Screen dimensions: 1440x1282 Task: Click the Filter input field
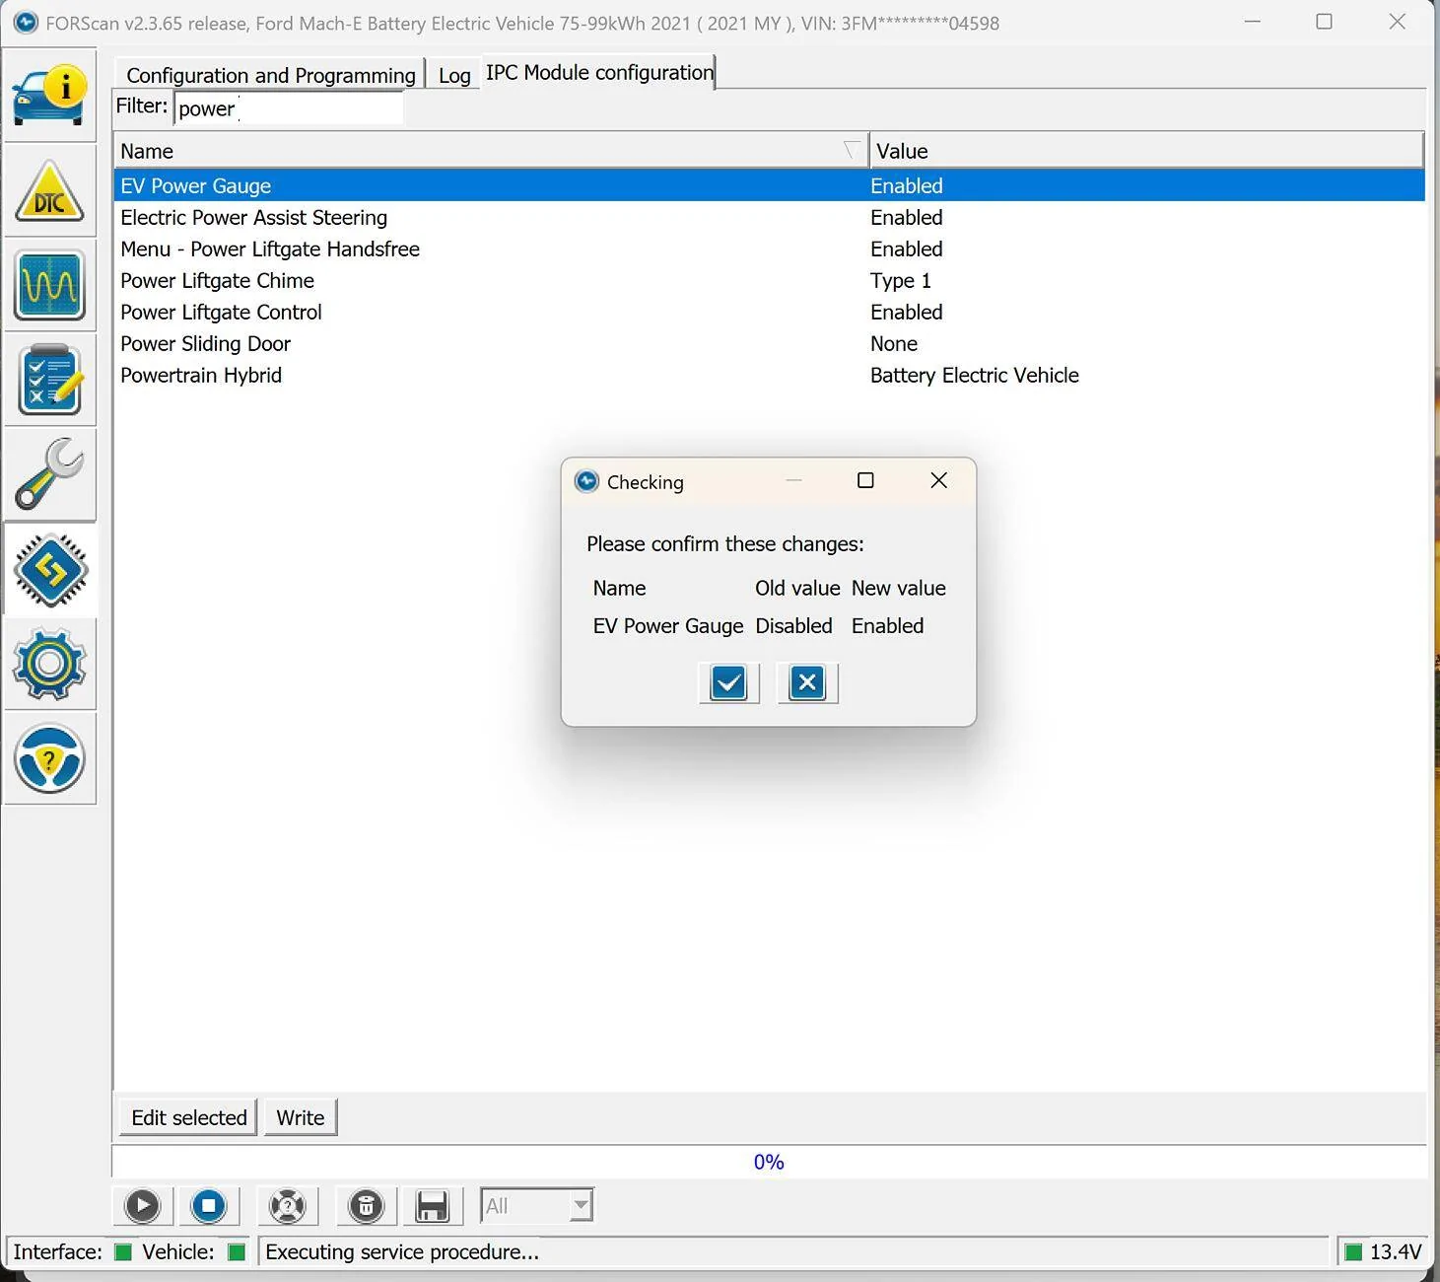[x=288, y=108]
